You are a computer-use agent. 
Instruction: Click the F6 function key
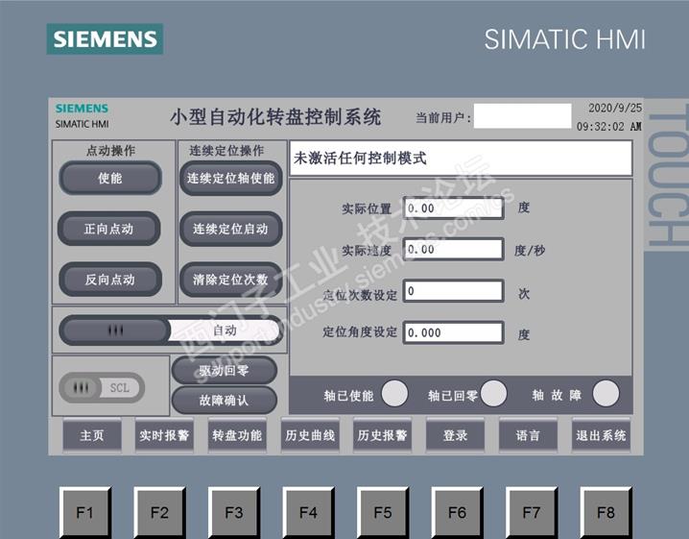(457, 513)
